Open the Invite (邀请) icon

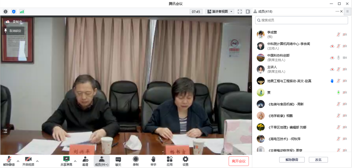(x=85, y=161)
